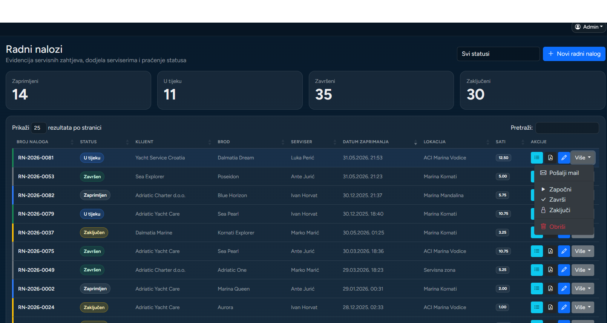Click the boat name Kornati Explorer
This screenshot has height=323, width=607.
tap(236, 233)
